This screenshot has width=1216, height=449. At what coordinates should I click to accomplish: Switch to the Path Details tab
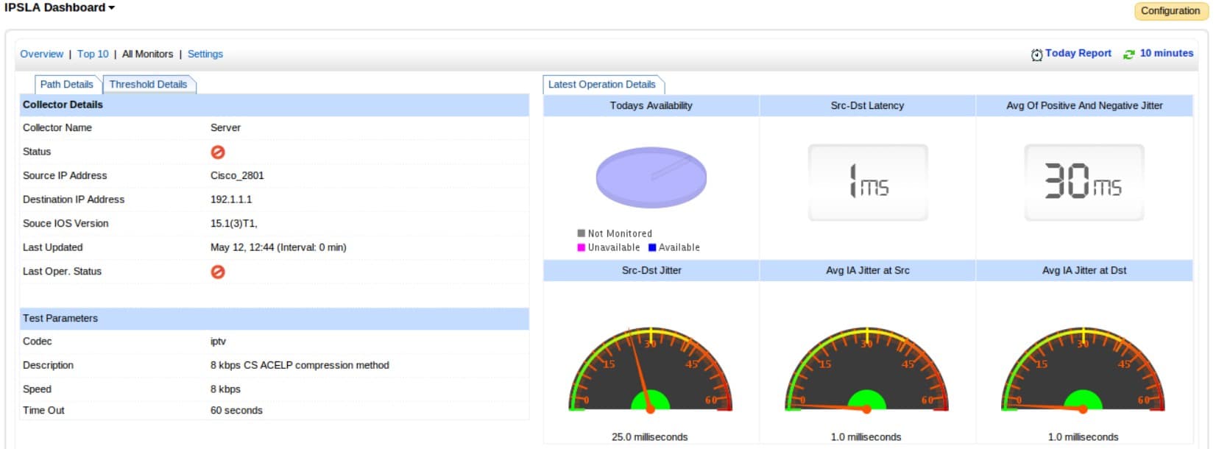pos(67,84)
